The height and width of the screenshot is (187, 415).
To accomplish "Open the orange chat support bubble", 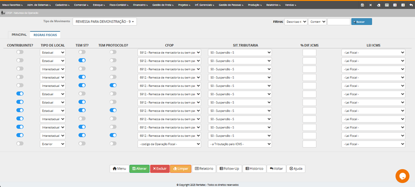I will (x=402, y=176).
